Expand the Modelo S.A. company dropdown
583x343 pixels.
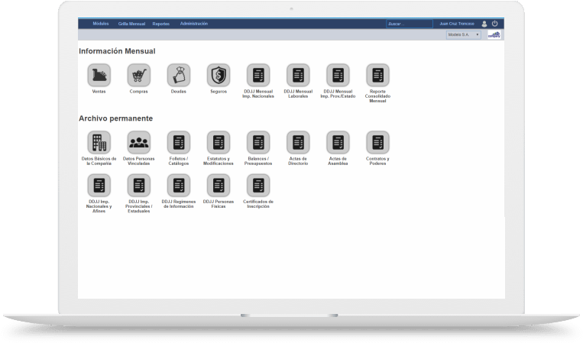click(464, 35)
